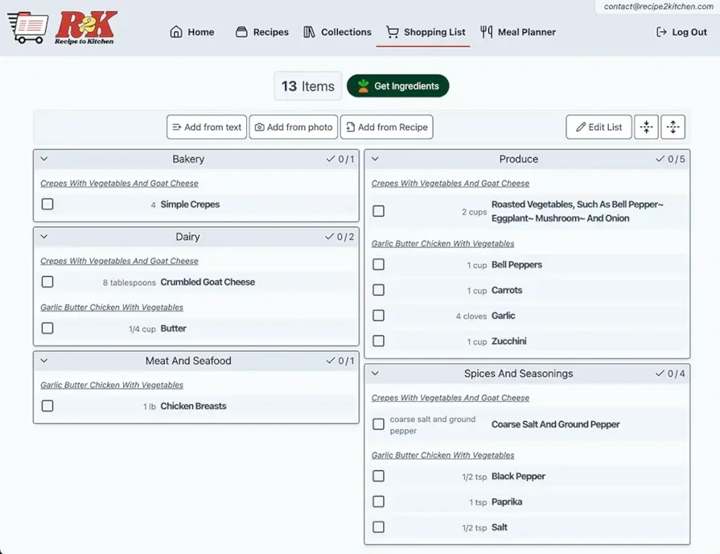Viewport: 720px width, 554px height.
Task: Click the Add from text button
Action: point(207,127)
